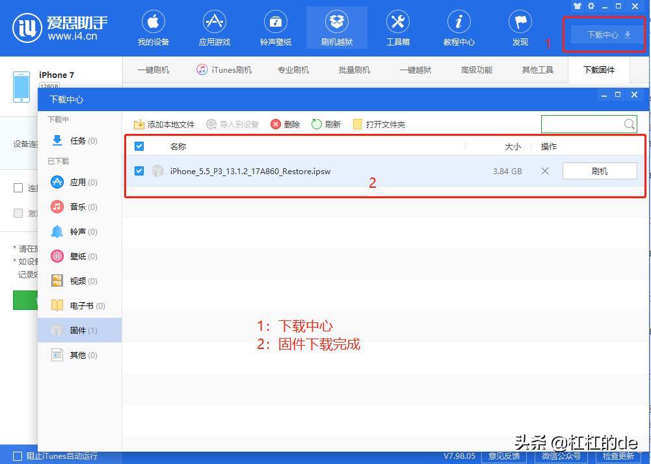Click 检查更新 in status bar
The height and width of the screenshot is (464, 651).
click(618, 456)
